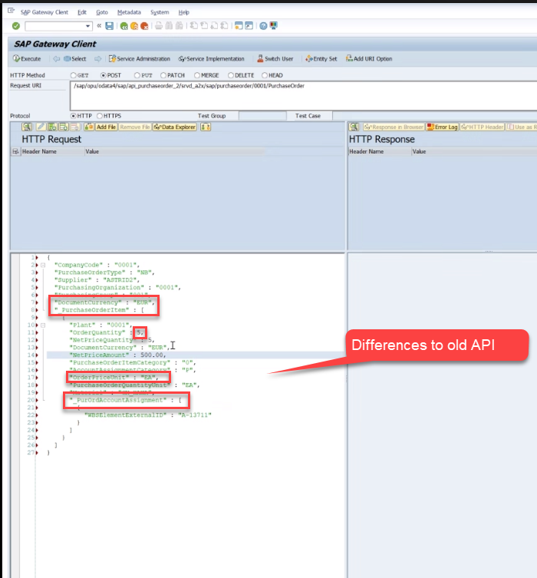The height and width of the screenshot is (578, 537).
Task: Open the Edit menu
Action: [82, 12]
